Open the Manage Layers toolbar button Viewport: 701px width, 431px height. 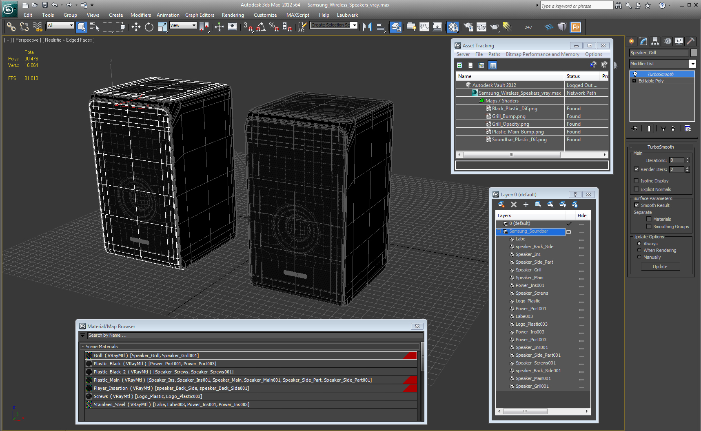396,27
